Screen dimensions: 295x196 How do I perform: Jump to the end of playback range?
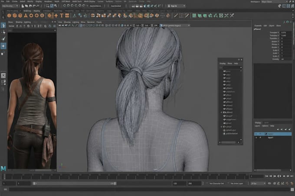point(292,176)
